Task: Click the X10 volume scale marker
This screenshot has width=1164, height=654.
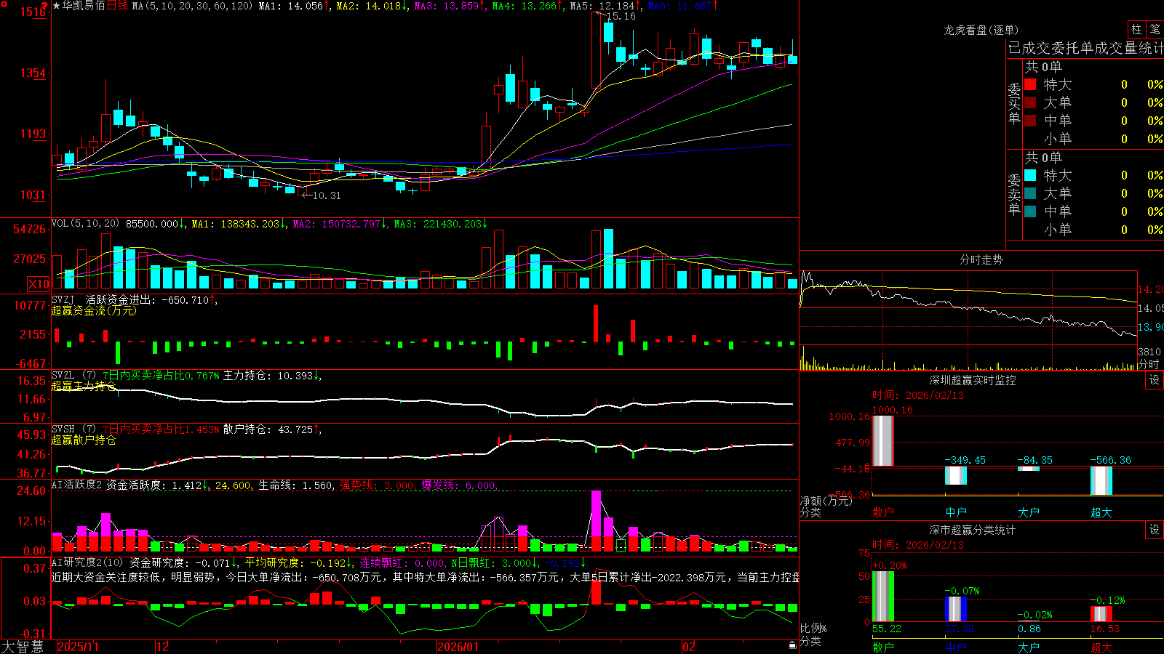Action: (x=39, y=284)
